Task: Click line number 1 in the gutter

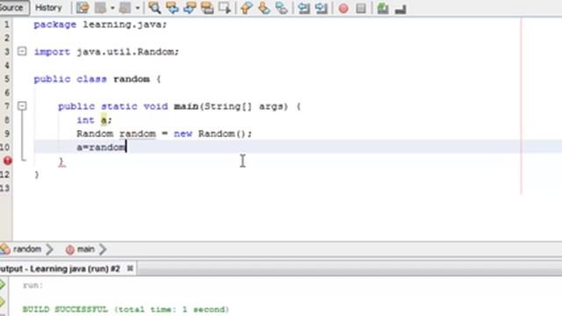Action: 6,25
